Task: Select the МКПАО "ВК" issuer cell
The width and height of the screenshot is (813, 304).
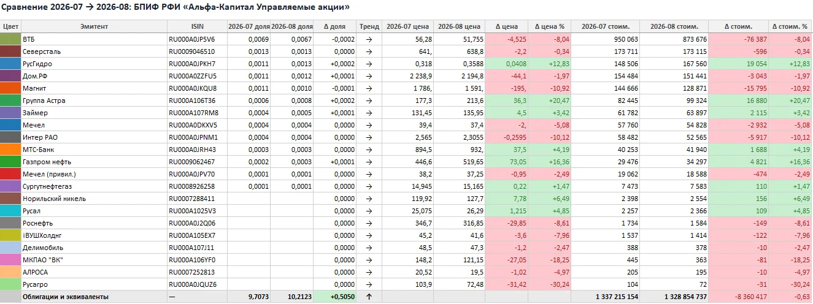Action: 94,260
